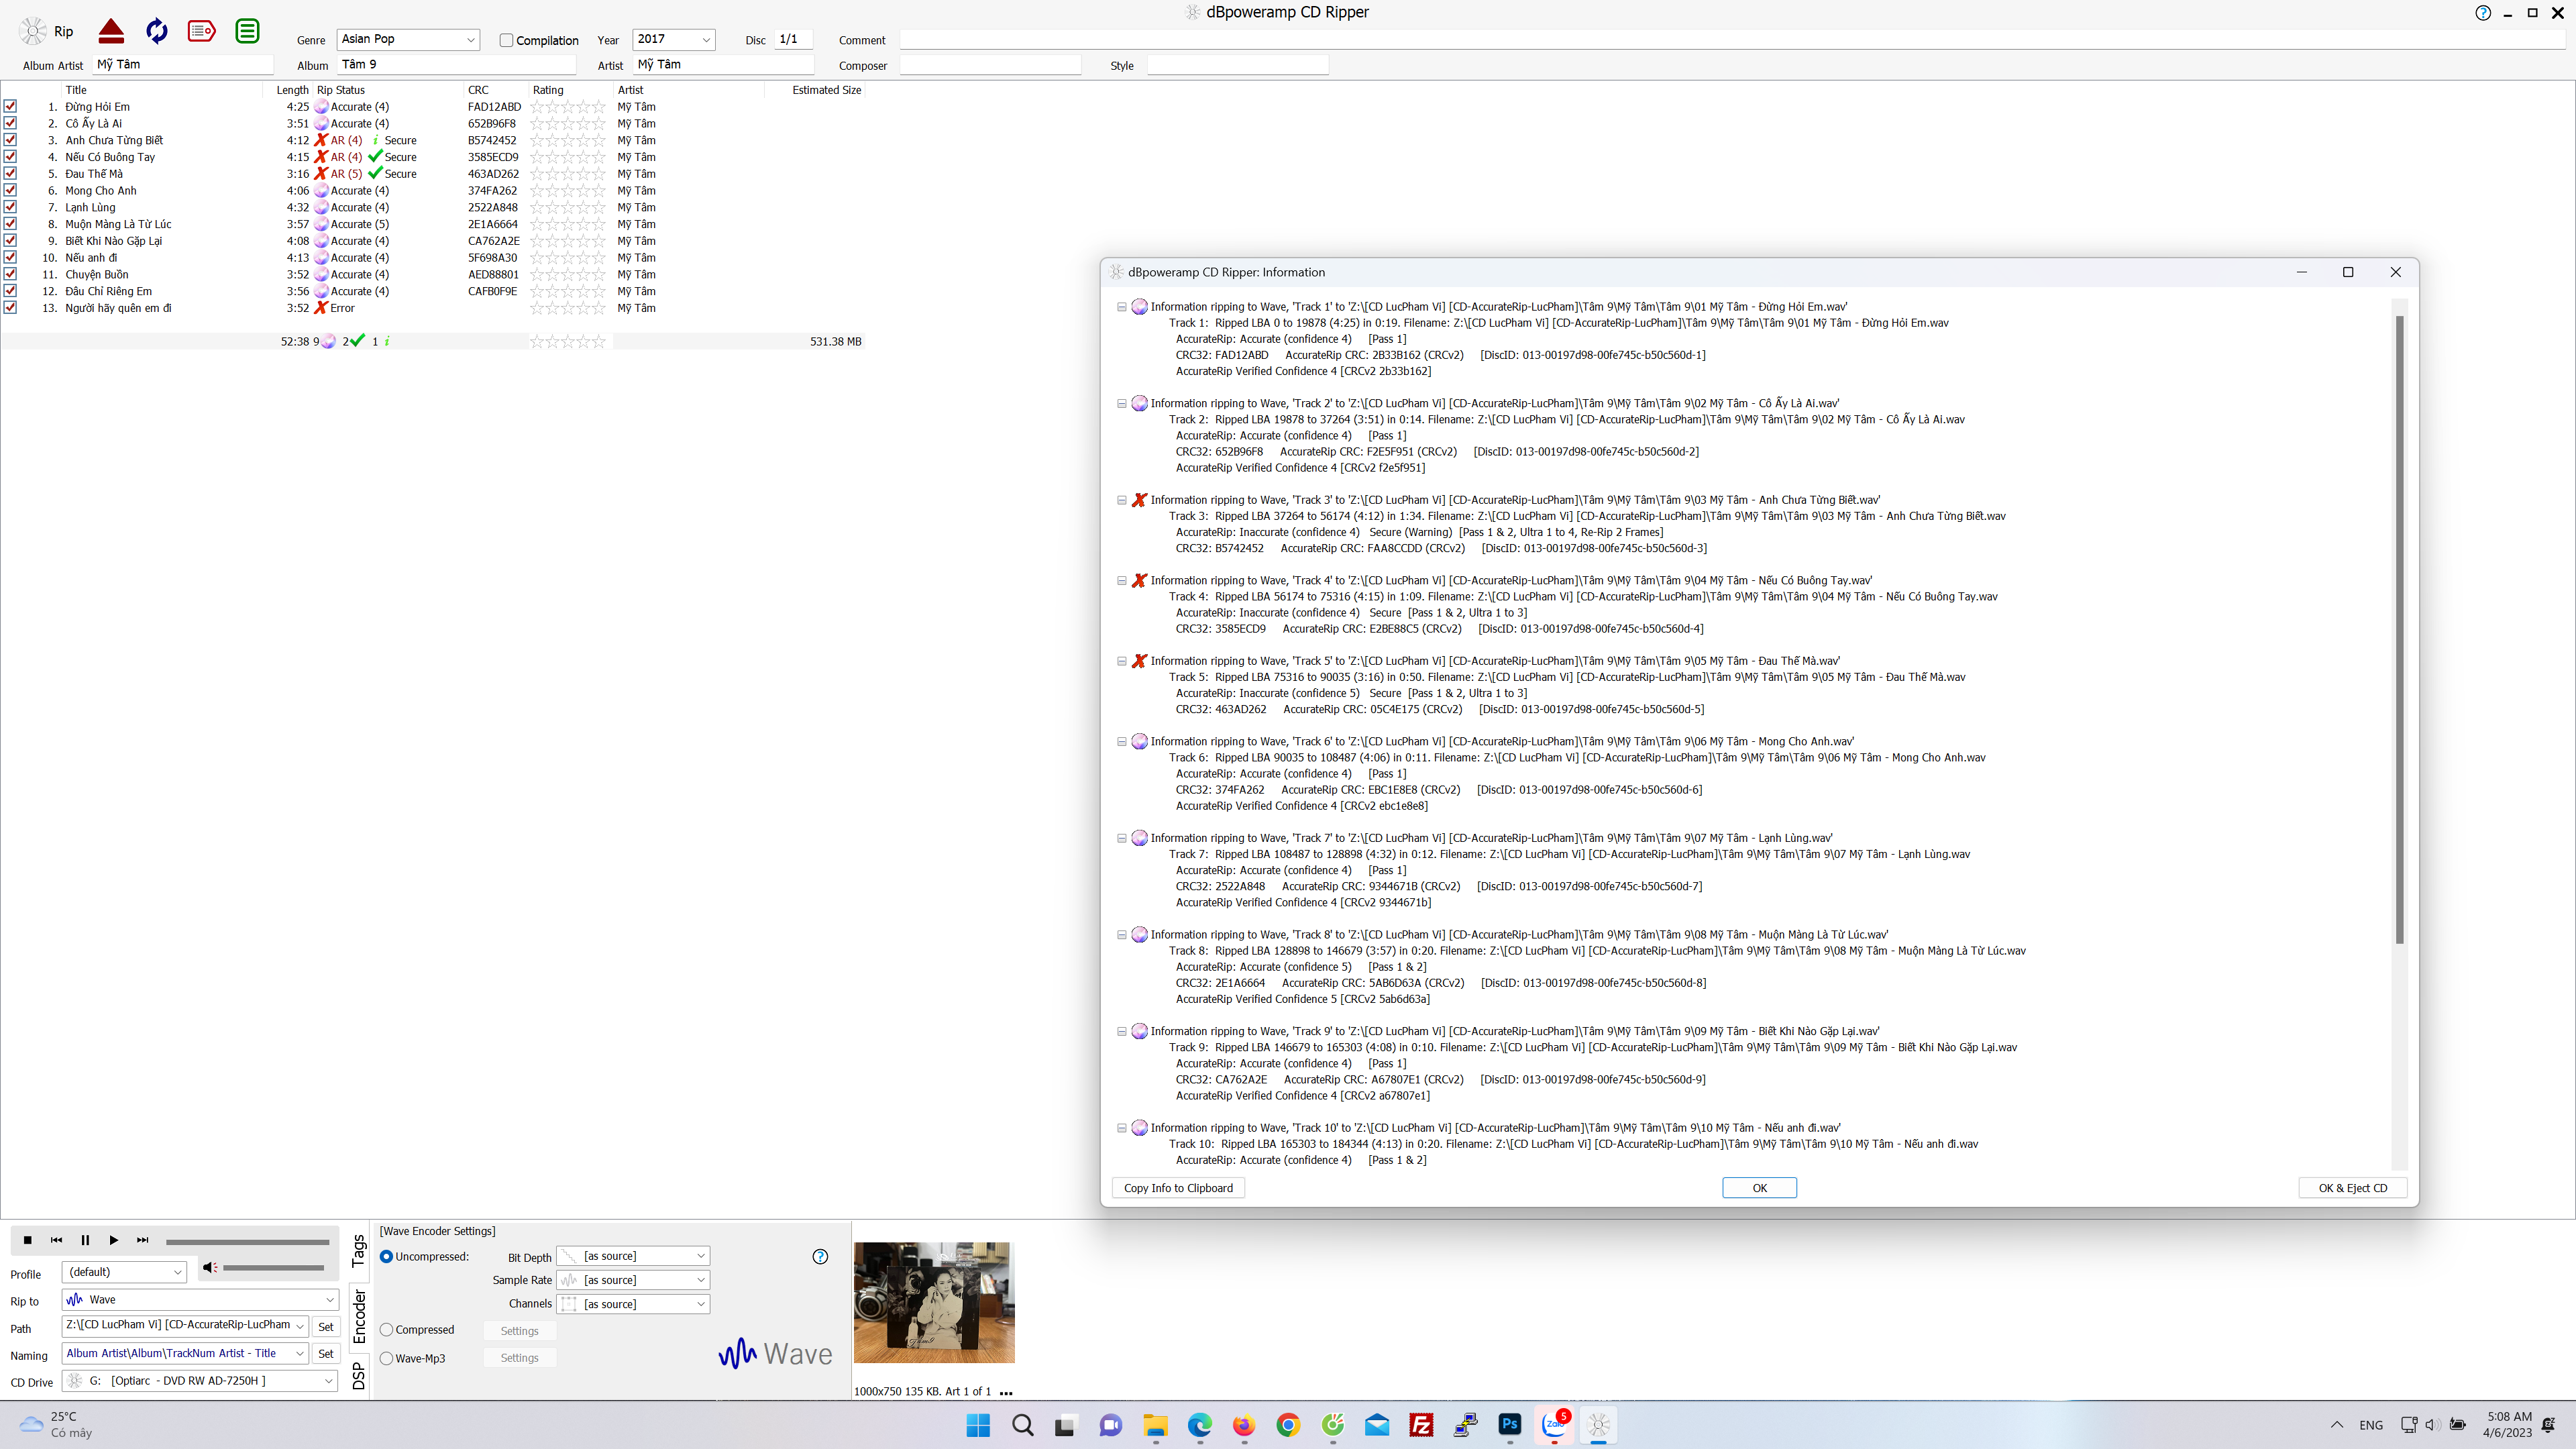This screenshot has height=1449, width=2576.
Task: Stop playback
Action: [27, 1240]
